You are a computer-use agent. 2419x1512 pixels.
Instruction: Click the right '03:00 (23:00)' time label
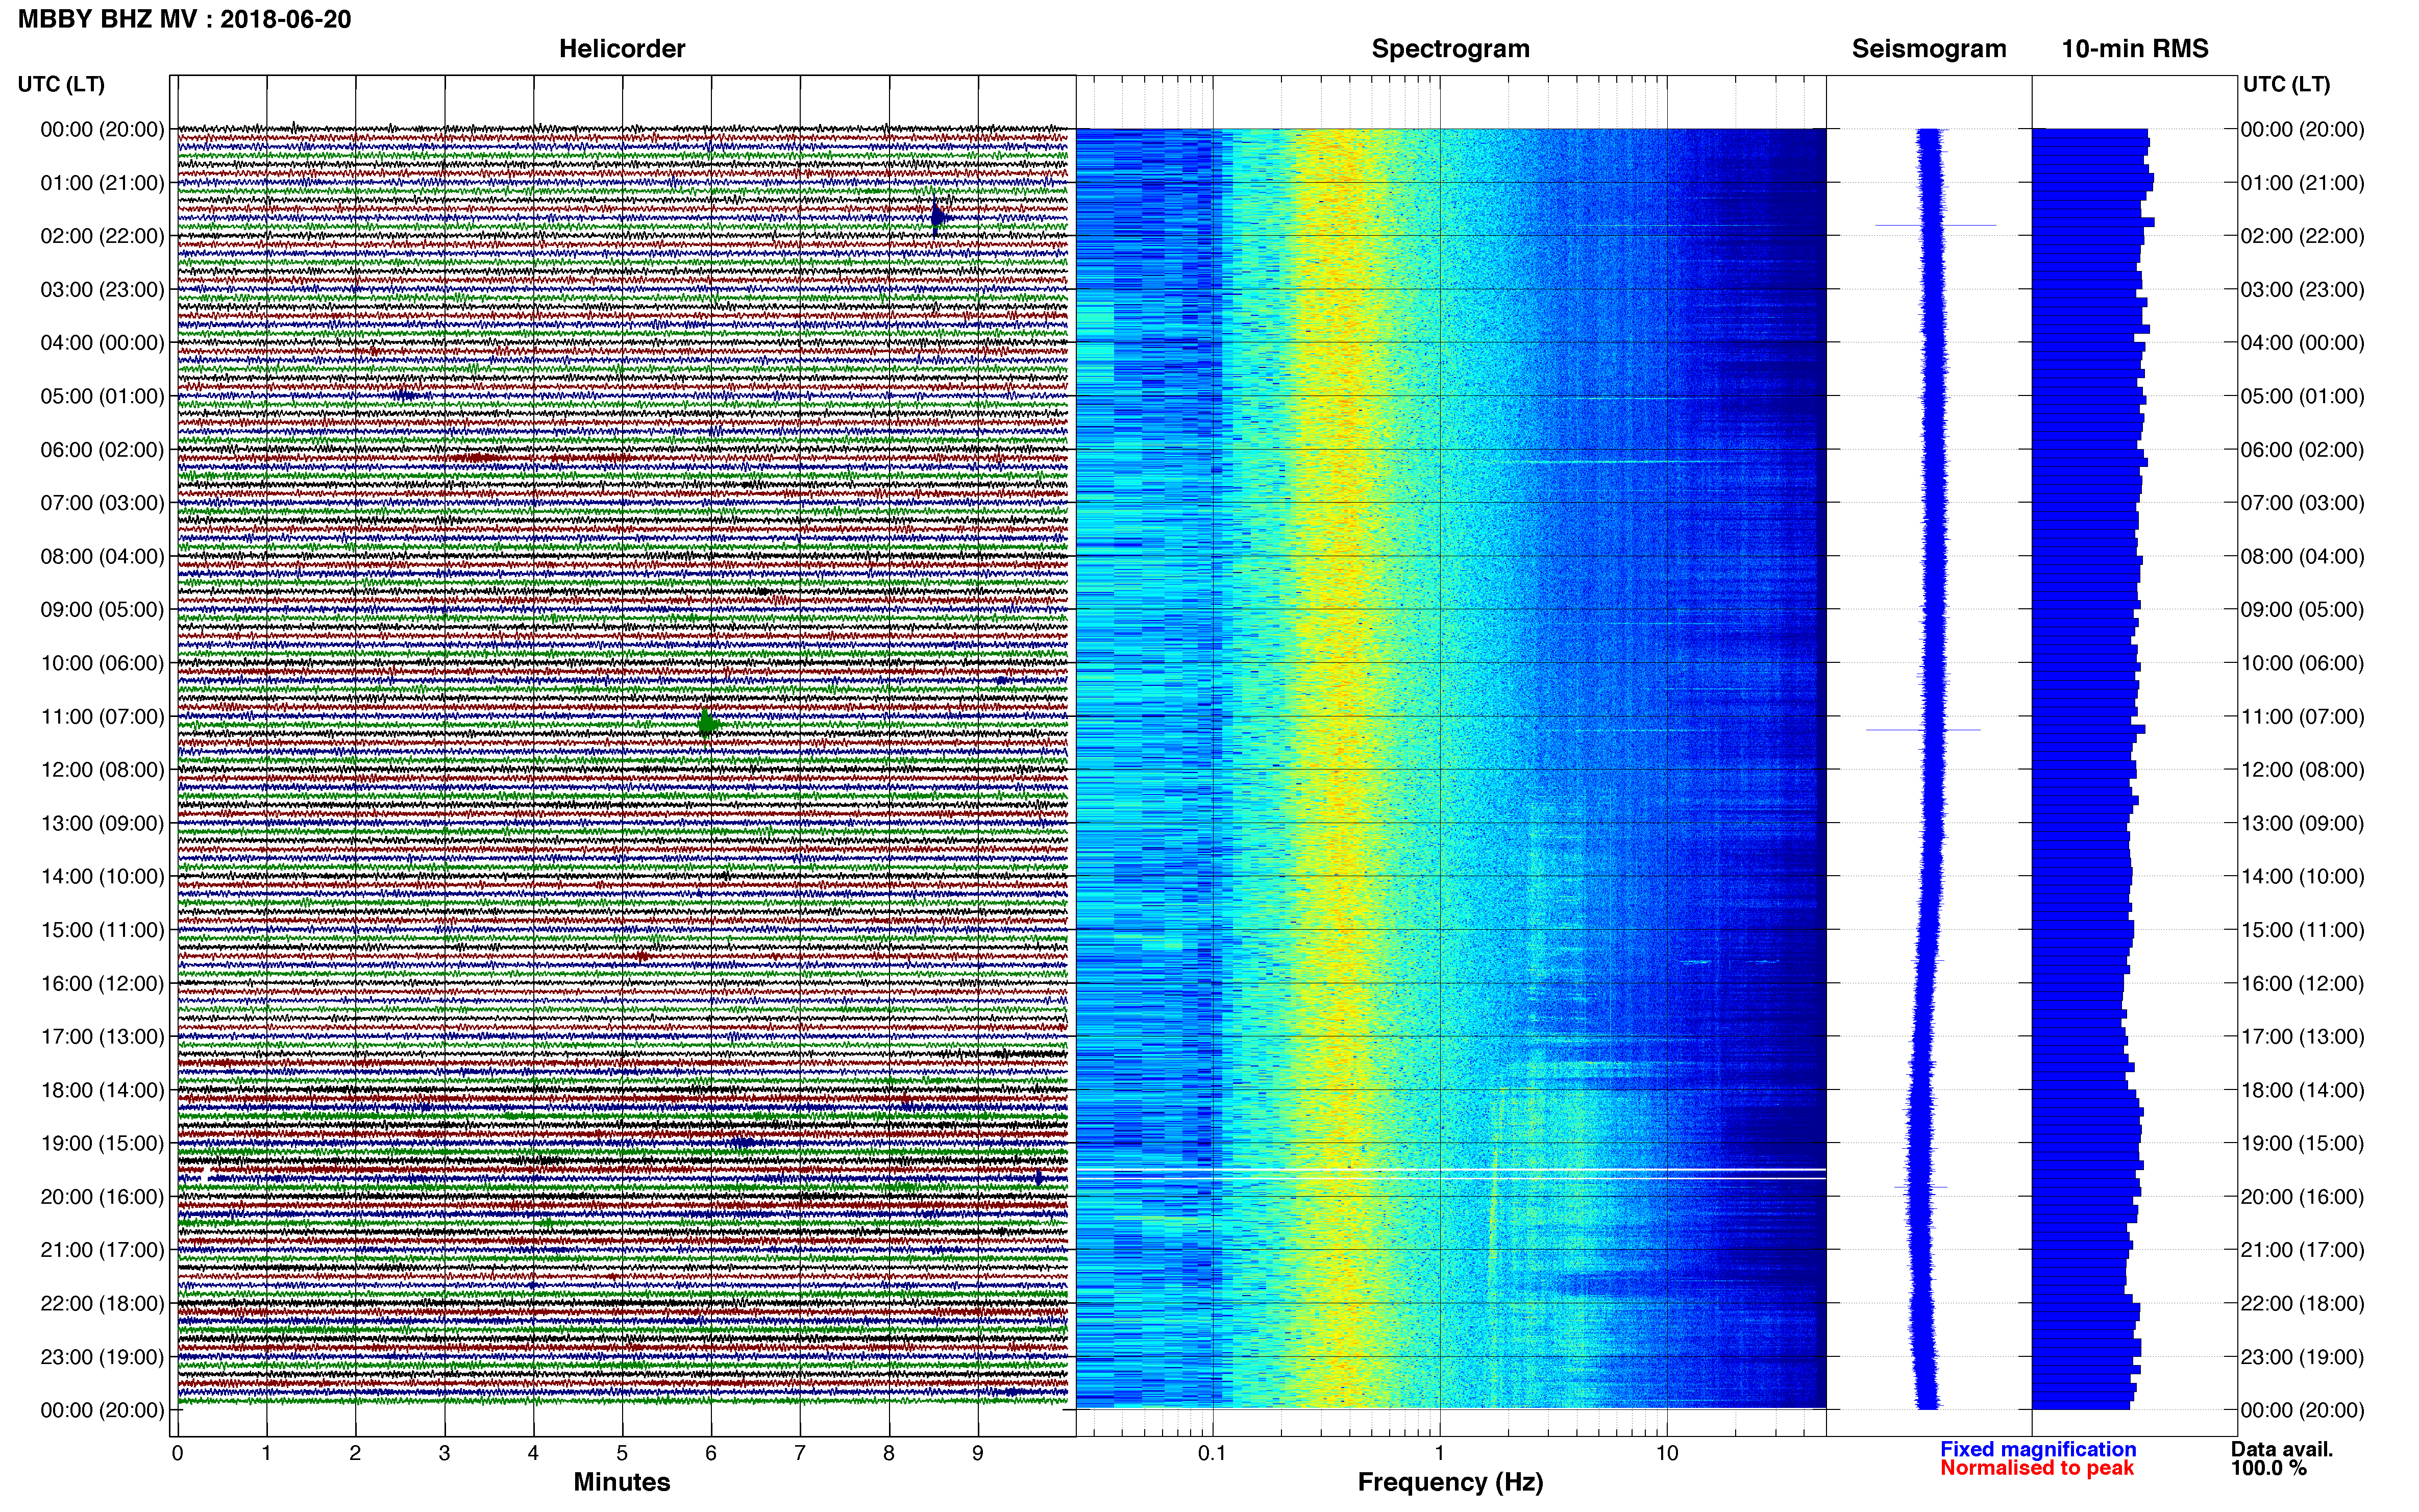2302,290
